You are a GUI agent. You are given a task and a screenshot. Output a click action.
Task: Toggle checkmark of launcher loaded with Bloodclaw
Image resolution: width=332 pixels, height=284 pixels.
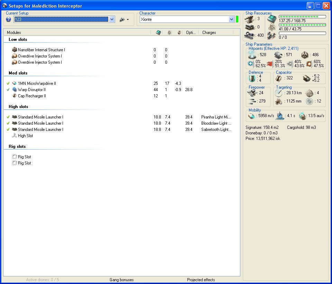coord(8,123)
